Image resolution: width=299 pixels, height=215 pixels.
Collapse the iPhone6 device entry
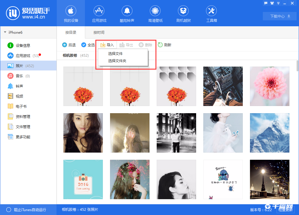coord(5,32)
